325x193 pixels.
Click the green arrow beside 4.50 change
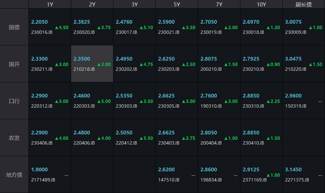pyautogui.click(x=57, y=27)
